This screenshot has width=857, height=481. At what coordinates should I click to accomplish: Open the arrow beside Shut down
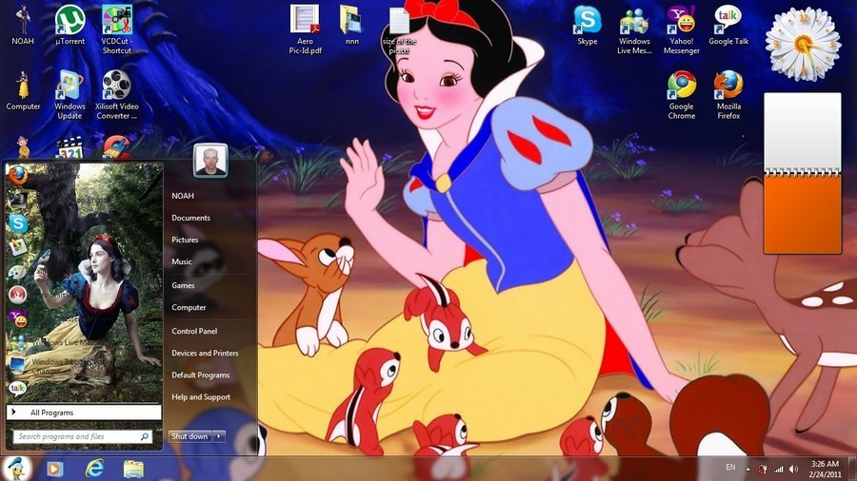coord(220,436)
